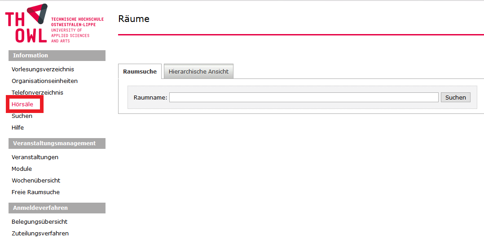Switch to the Raumsuche tab
The image size is (484, 243).
pos(140,72)
